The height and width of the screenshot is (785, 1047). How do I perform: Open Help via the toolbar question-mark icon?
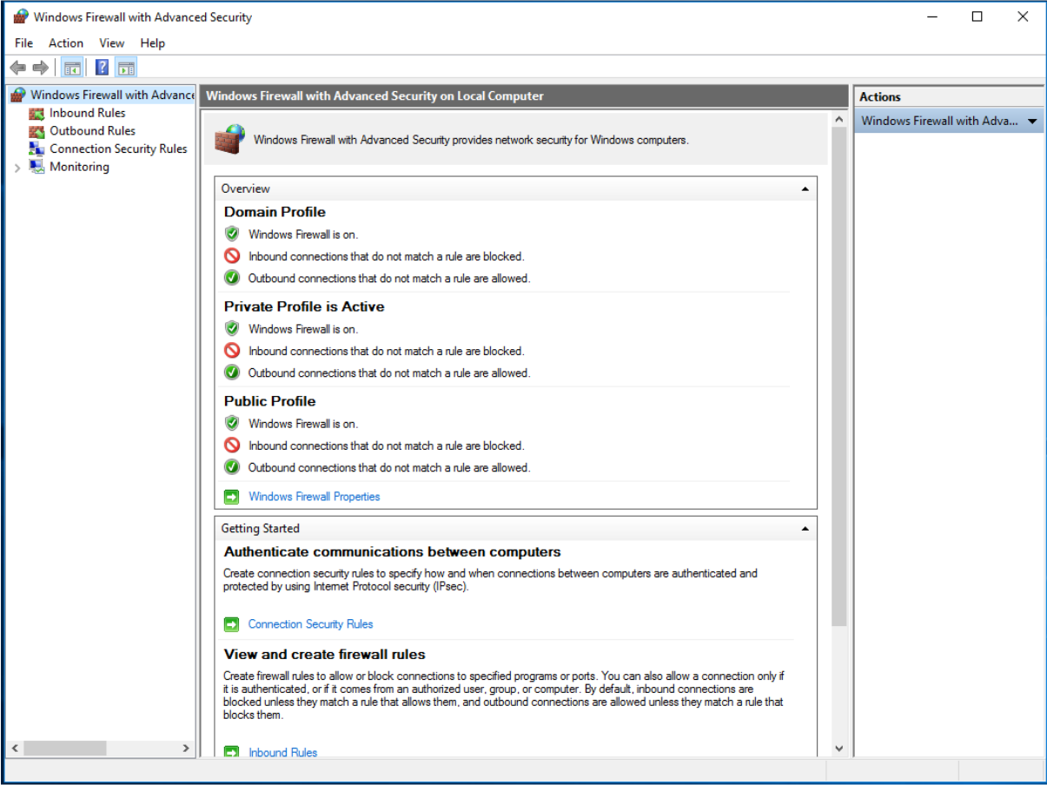tap(102, 68)
